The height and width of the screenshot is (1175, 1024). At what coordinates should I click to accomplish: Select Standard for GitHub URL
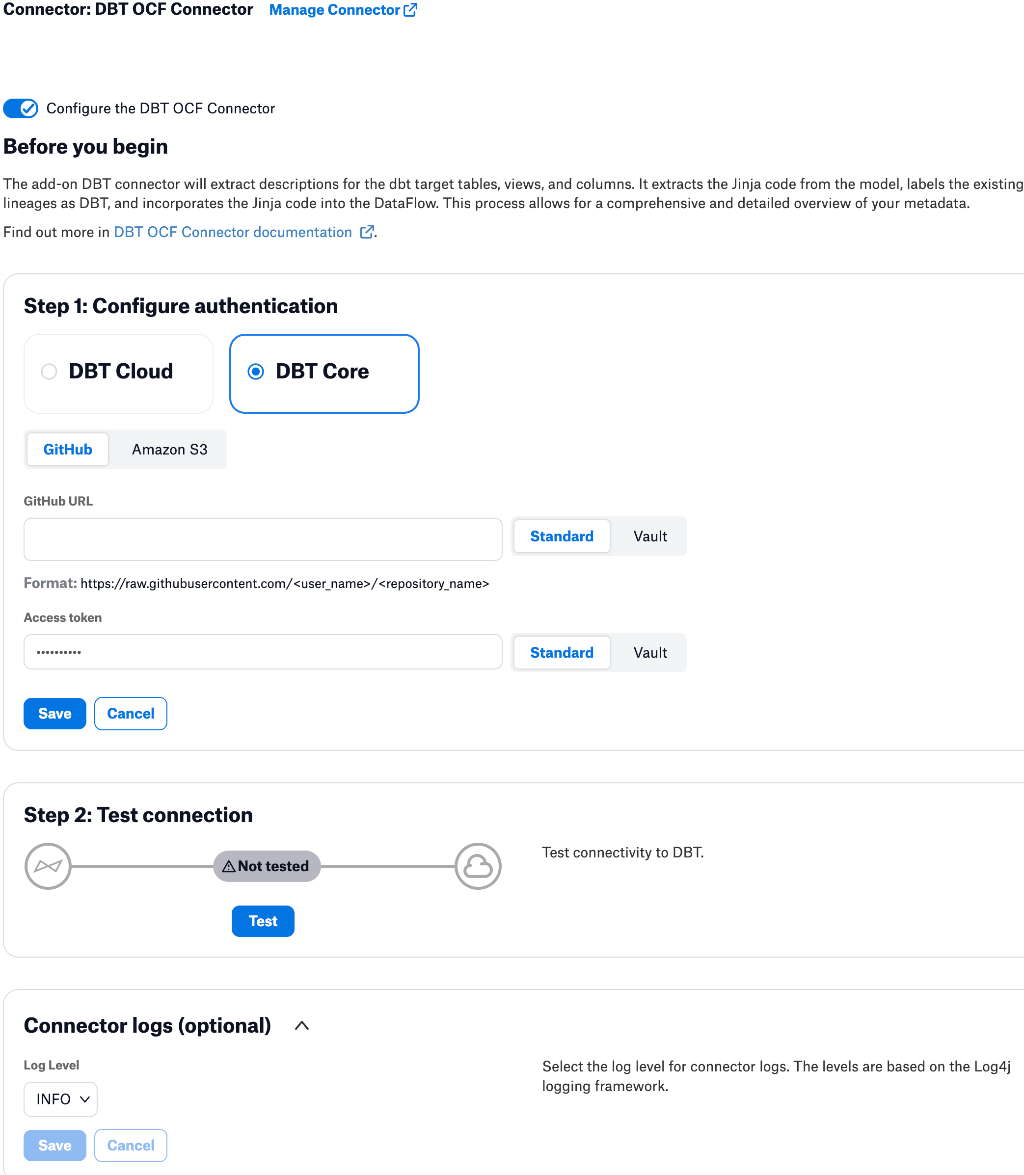(x=562, y=536)
